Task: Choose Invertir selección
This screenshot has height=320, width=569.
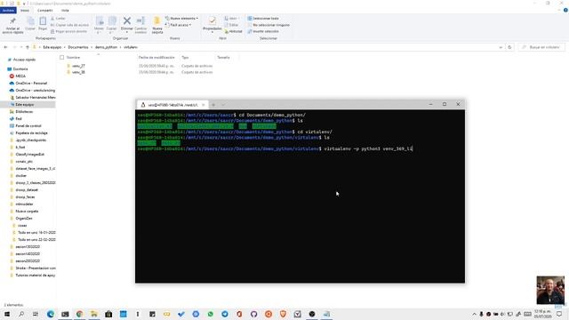Action: tap(263, 32)
